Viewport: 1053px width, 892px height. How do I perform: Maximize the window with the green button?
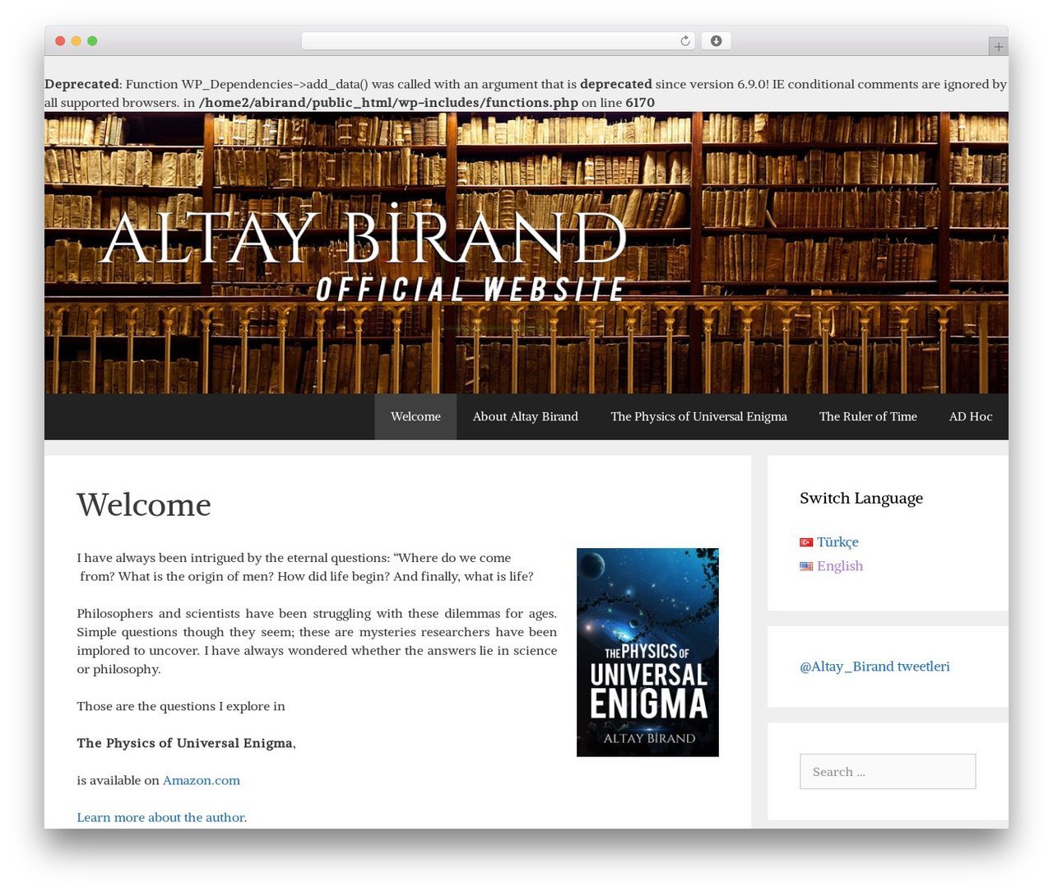(92, 41)
